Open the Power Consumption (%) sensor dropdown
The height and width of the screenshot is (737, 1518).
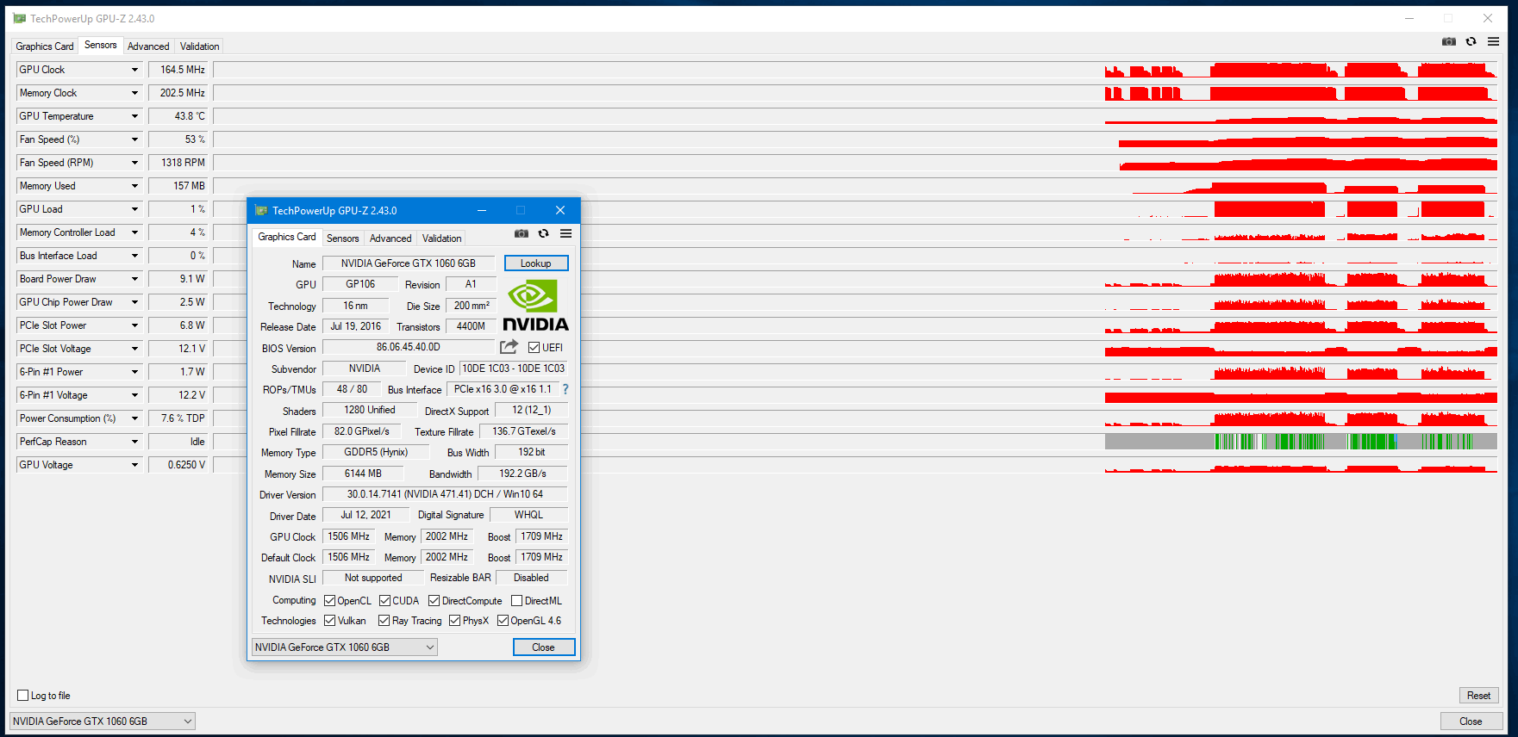click(x=134, y=418)
